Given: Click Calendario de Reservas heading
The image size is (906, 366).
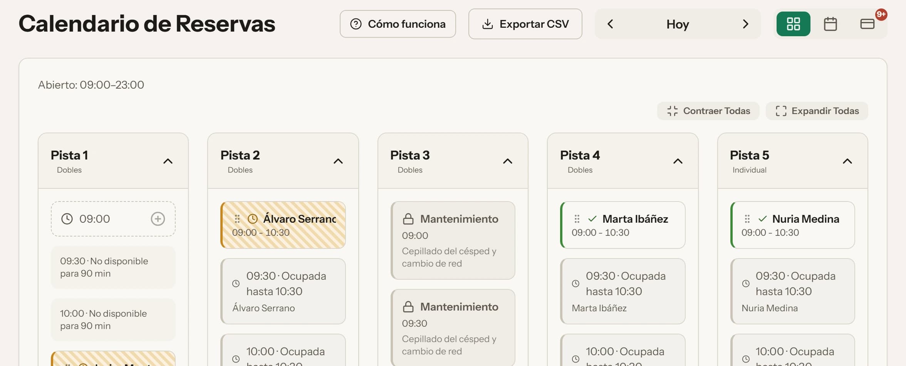Looking at the screenshot, I should tap(147, 24).
